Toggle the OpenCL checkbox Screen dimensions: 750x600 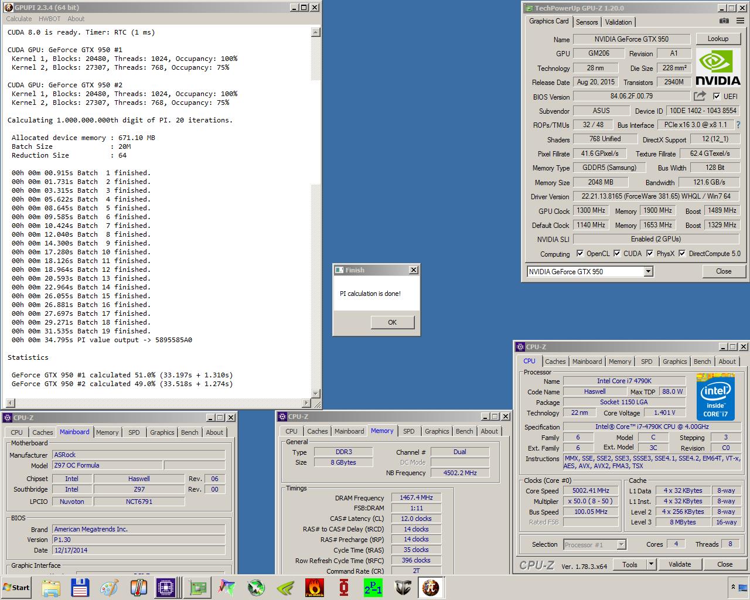[580, 253]
